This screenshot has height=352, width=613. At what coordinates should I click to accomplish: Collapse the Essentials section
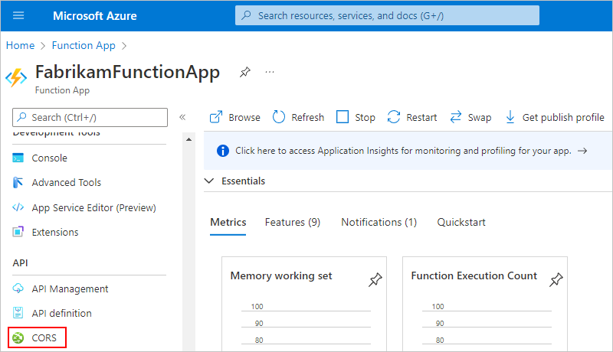[209, 181]
